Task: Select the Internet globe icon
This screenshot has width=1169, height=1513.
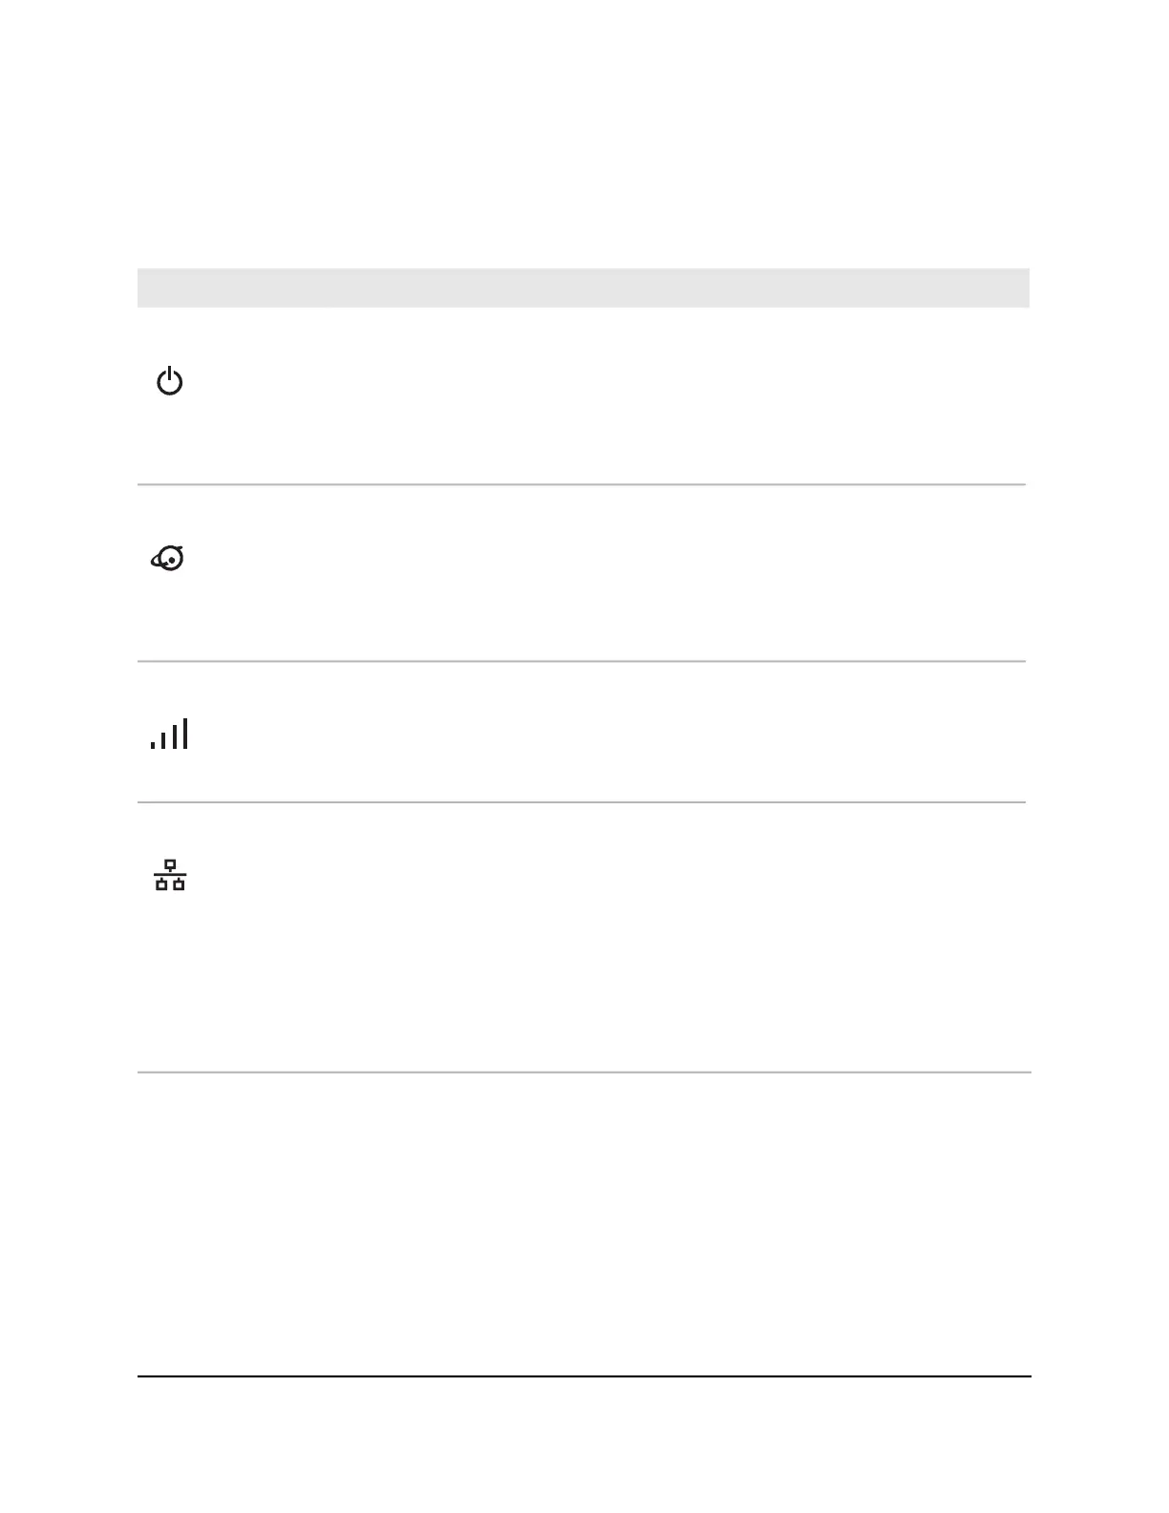Action: 168,558
